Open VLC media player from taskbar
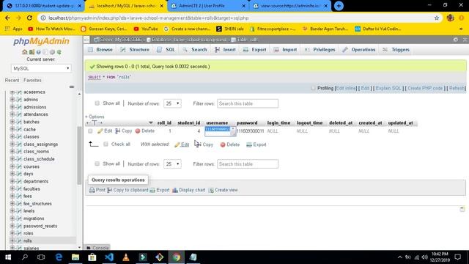469x264 pixels. tap(126, 257)
